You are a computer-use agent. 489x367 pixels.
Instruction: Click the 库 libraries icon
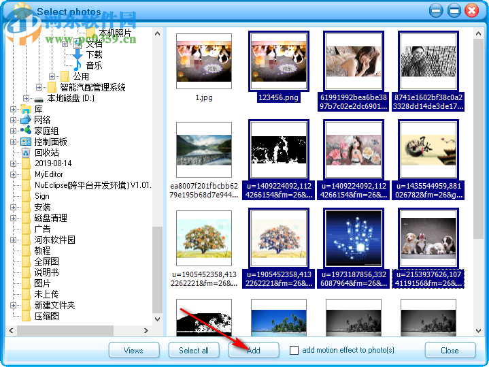click(x=26, y=109)
